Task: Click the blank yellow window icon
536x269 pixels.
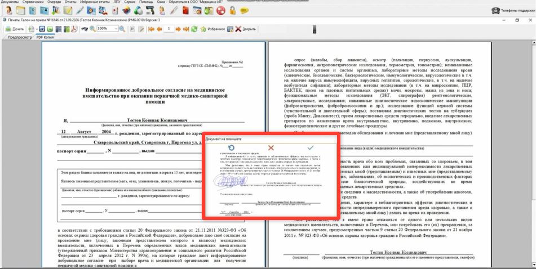Action: [x=20, y=10]
